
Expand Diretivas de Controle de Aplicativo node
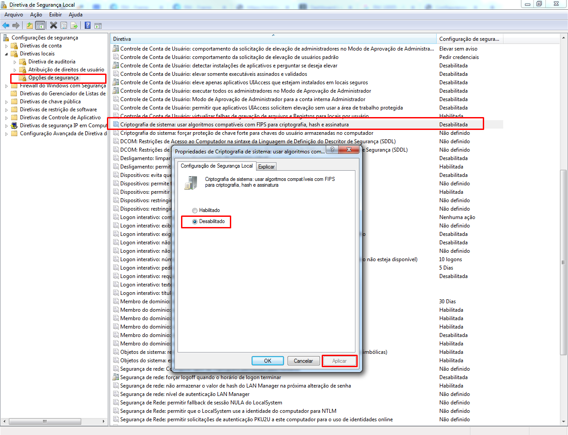6,118
